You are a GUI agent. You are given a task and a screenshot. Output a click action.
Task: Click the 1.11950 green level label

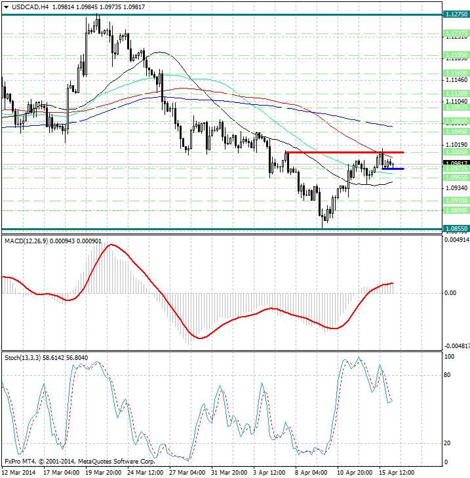[457, 55]
